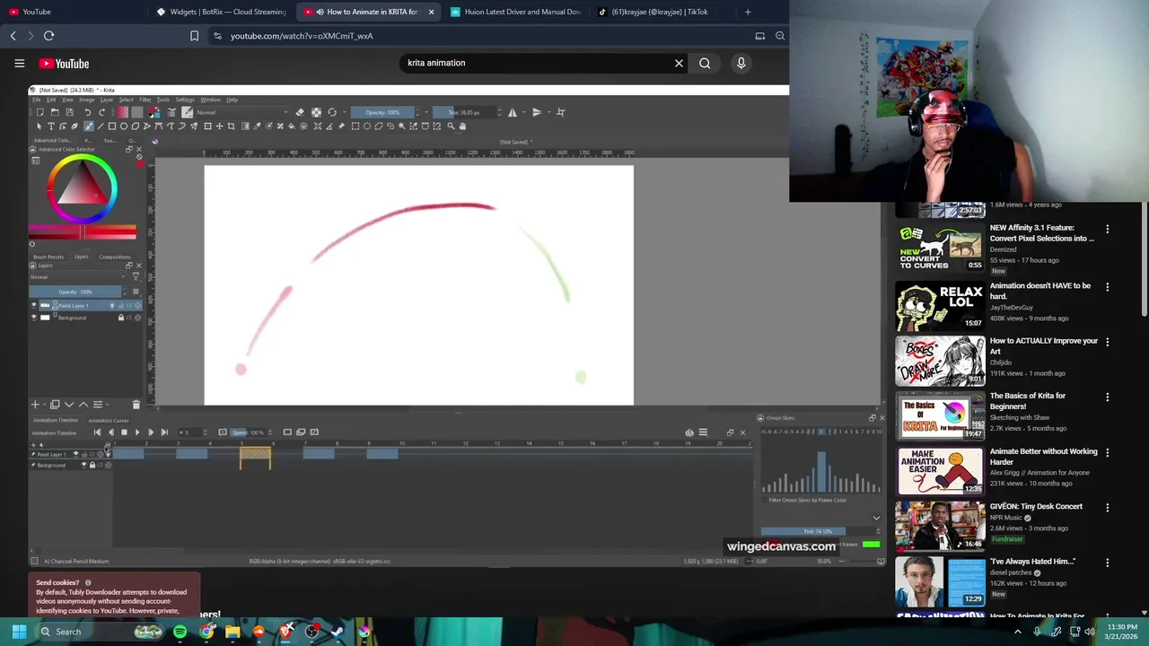Viewport: 1149px width, 646px height.
Task: Select the Color Sampler eyedropper tool
Action: click(257, 126)
